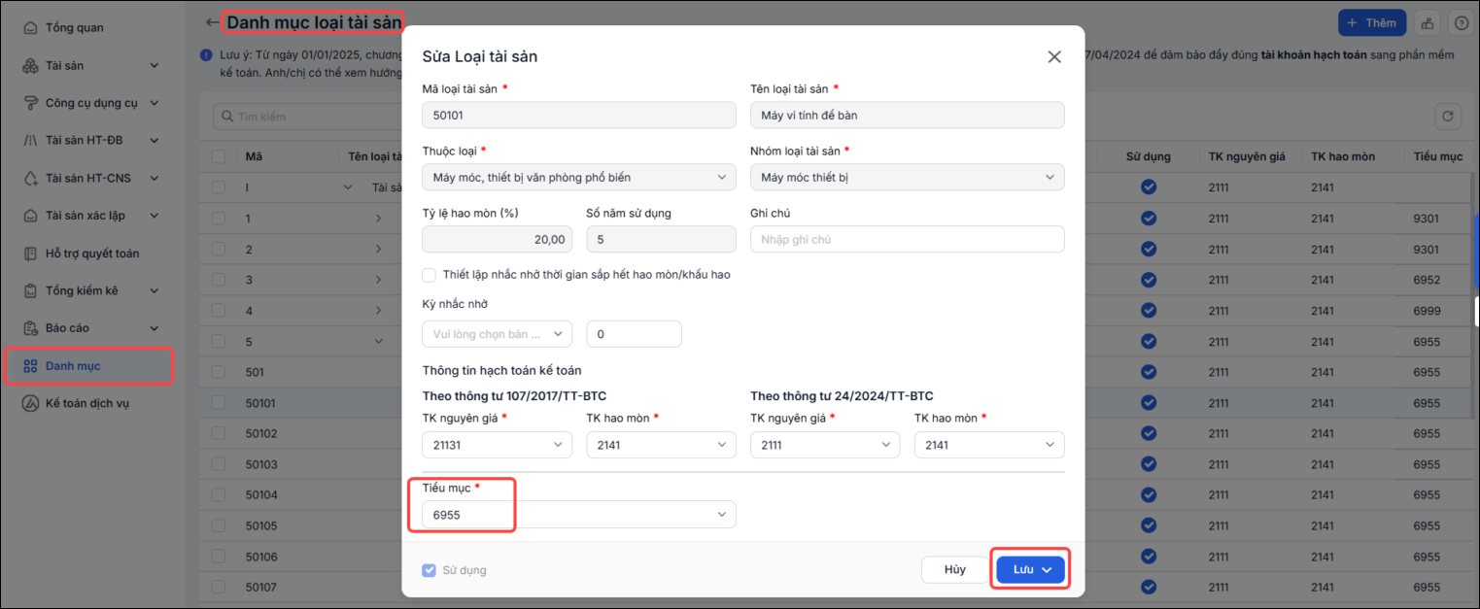1480x609 pixels.
Task: Expand the Tài sản sidebar chevron
Action: tap(155, 65)
